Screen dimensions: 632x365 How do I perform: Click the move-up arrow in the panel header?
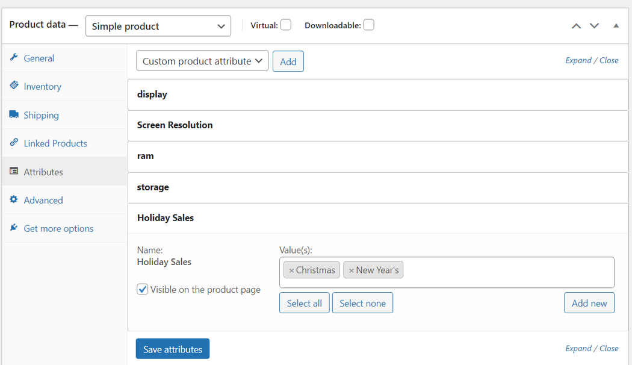click(x=576, y=26)
